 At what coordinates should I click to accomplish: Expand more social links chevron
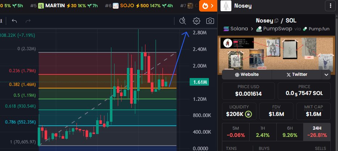tap(326, 75)
